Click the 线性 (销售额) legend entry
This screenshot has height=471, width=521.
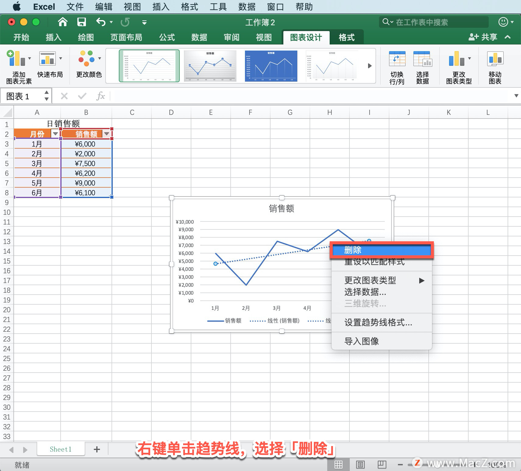point(275,320)
